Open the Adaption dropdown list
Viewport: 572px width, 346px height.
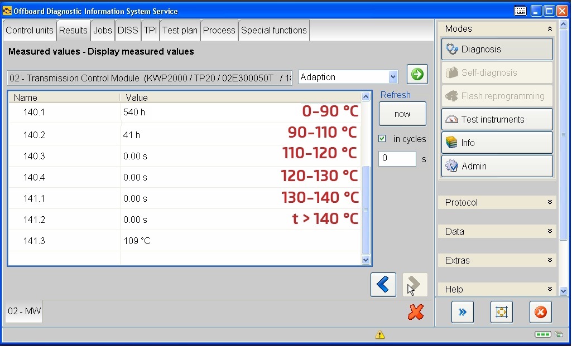(393, 77)
